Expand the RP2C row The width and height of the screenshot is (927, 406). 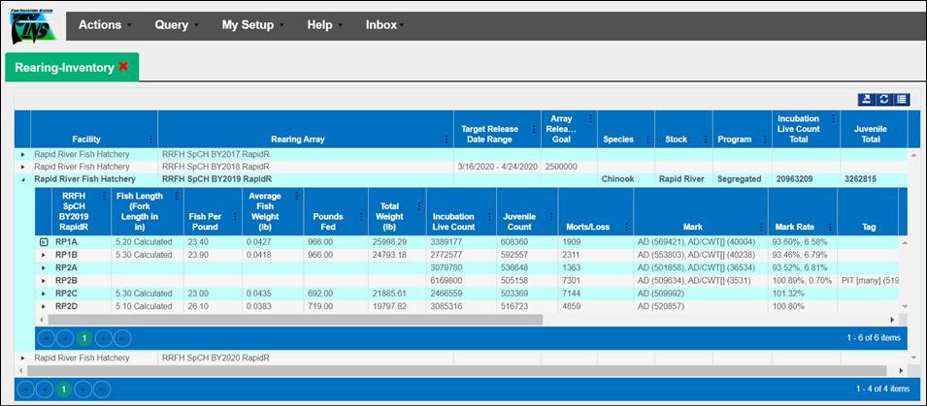(43, 293)
